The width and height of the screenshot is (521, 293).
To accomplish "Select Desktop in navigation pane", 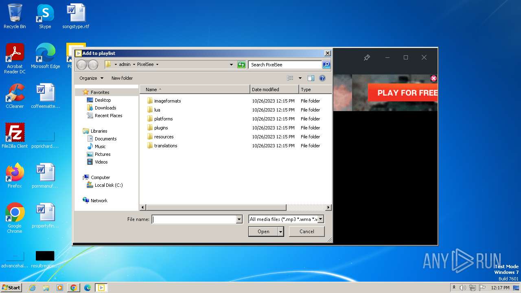I will [x=103, y=100].
